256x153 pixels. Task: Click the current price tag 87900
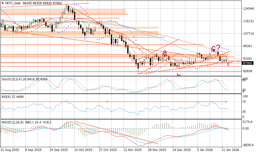[247, 63]
